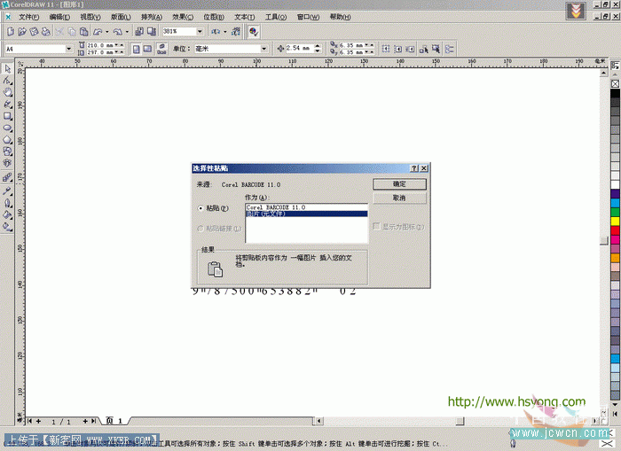Image resolution: width=621 pixels, height=451 pixels.
Task: Select the Zoom tool in toolbox
Action: 7,92
